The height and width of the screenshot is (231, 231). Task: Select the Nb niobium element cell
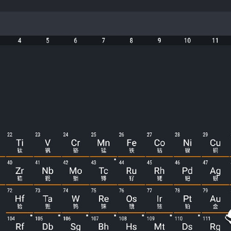coord(47,171)
